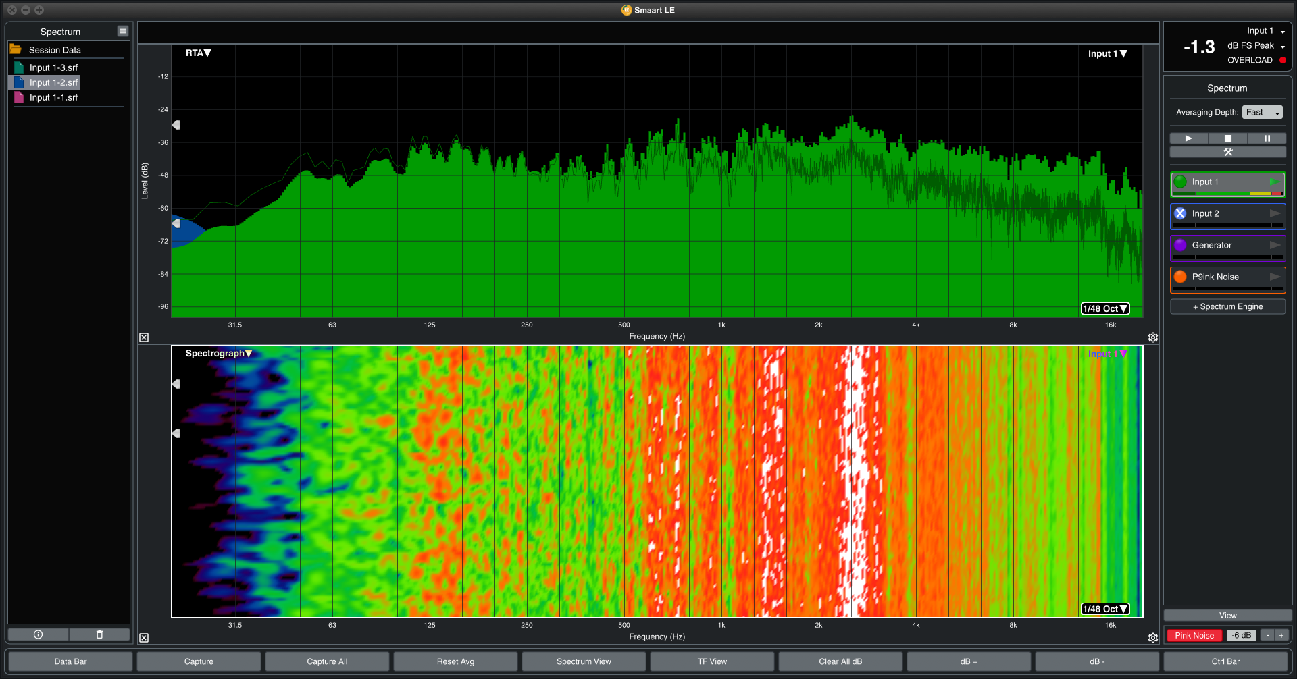This screenshot has width=1297, height=679.
Task: Start Generator engine play arrow
Action: coord(1275,245)
